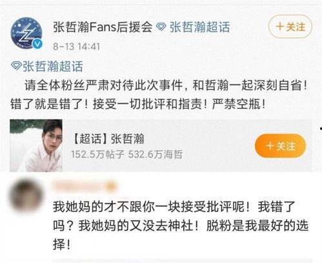The image size is (322, 263).
Task: Open 张哲瀚超话 link next to username
Action: [200, 27]
